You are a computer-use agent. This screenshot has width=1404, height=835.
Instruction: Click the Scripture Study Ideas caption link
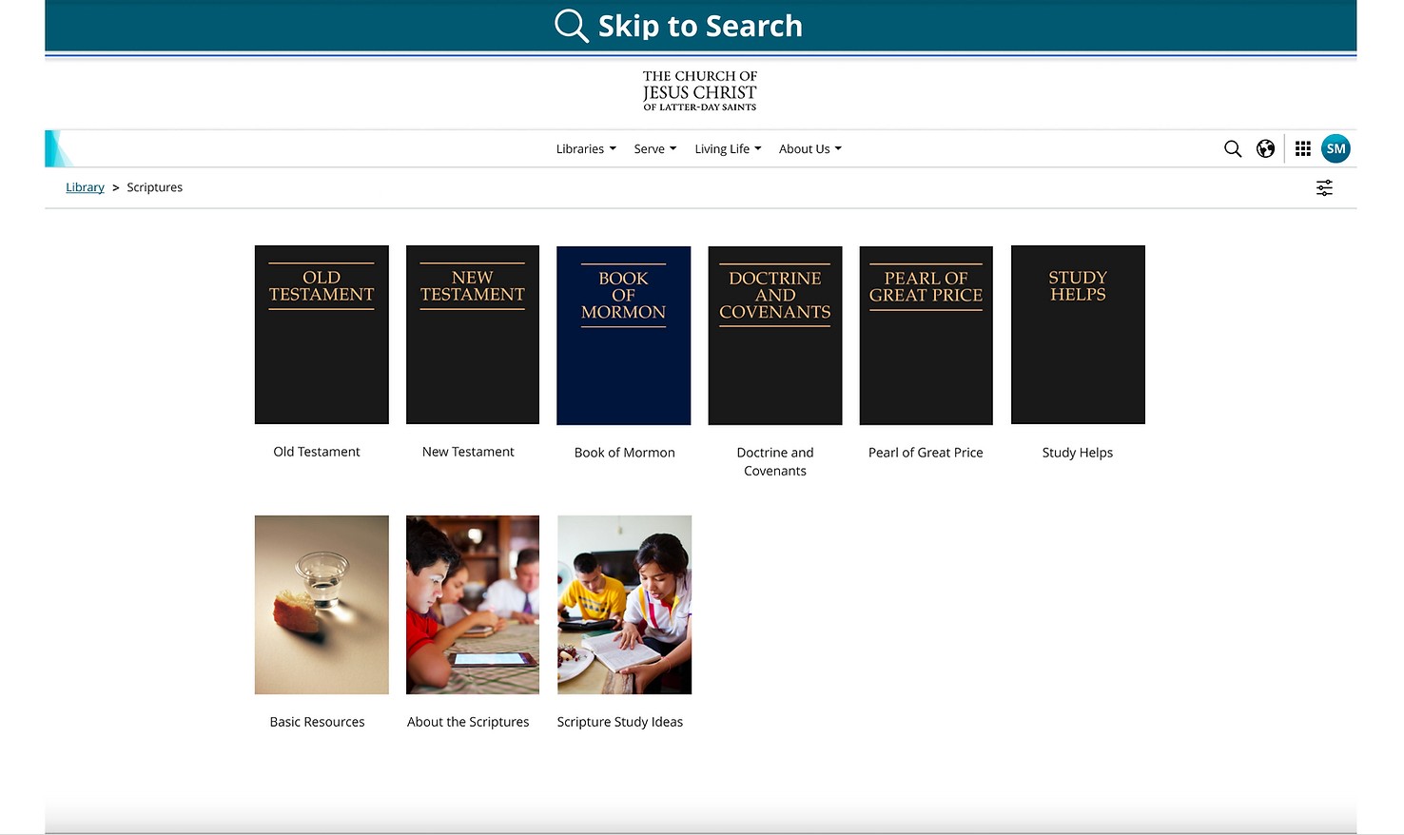tap(620, 722)
